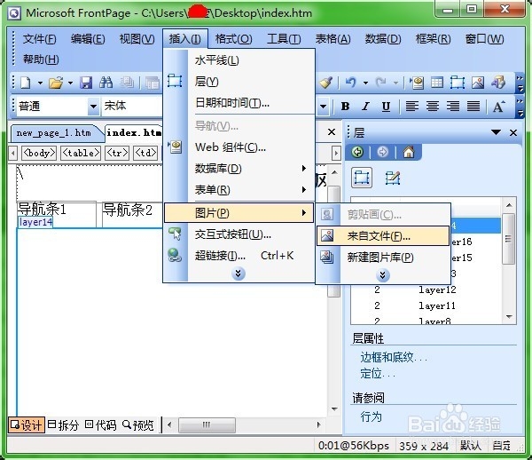Go to the task pane home
The image size is (532, 460).
pos(409,152)
